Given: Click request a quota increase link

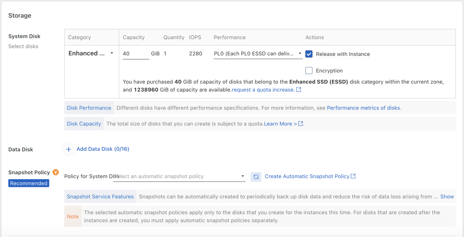Looking at the screenshot, I should pos(263,90).
